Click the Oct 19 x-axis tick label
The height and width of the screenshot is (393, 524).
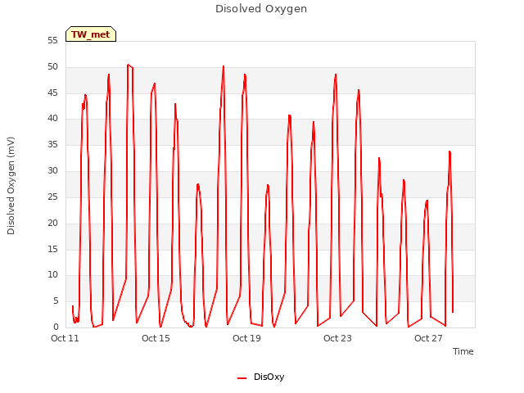246,338
